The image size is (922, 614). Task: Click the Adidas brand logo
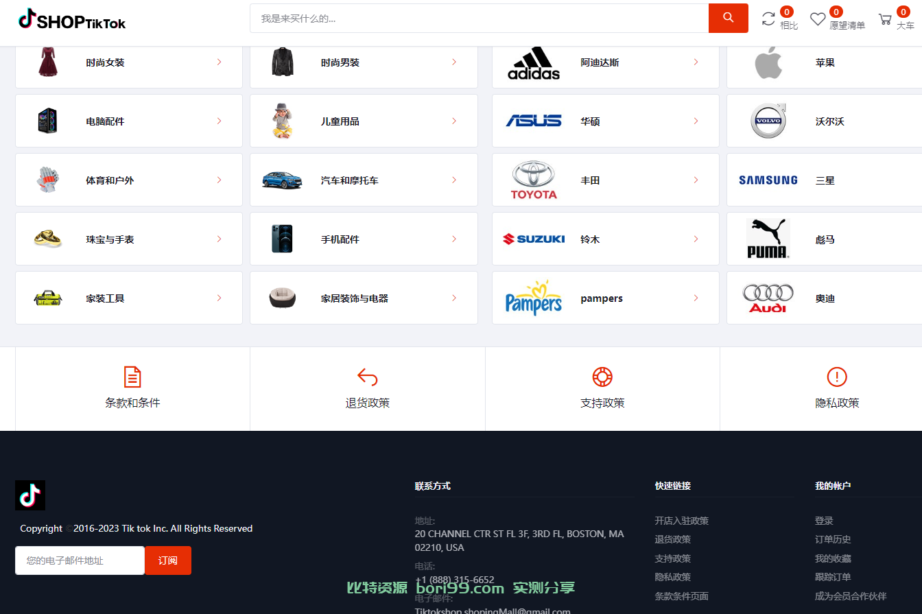click(534, 62)
